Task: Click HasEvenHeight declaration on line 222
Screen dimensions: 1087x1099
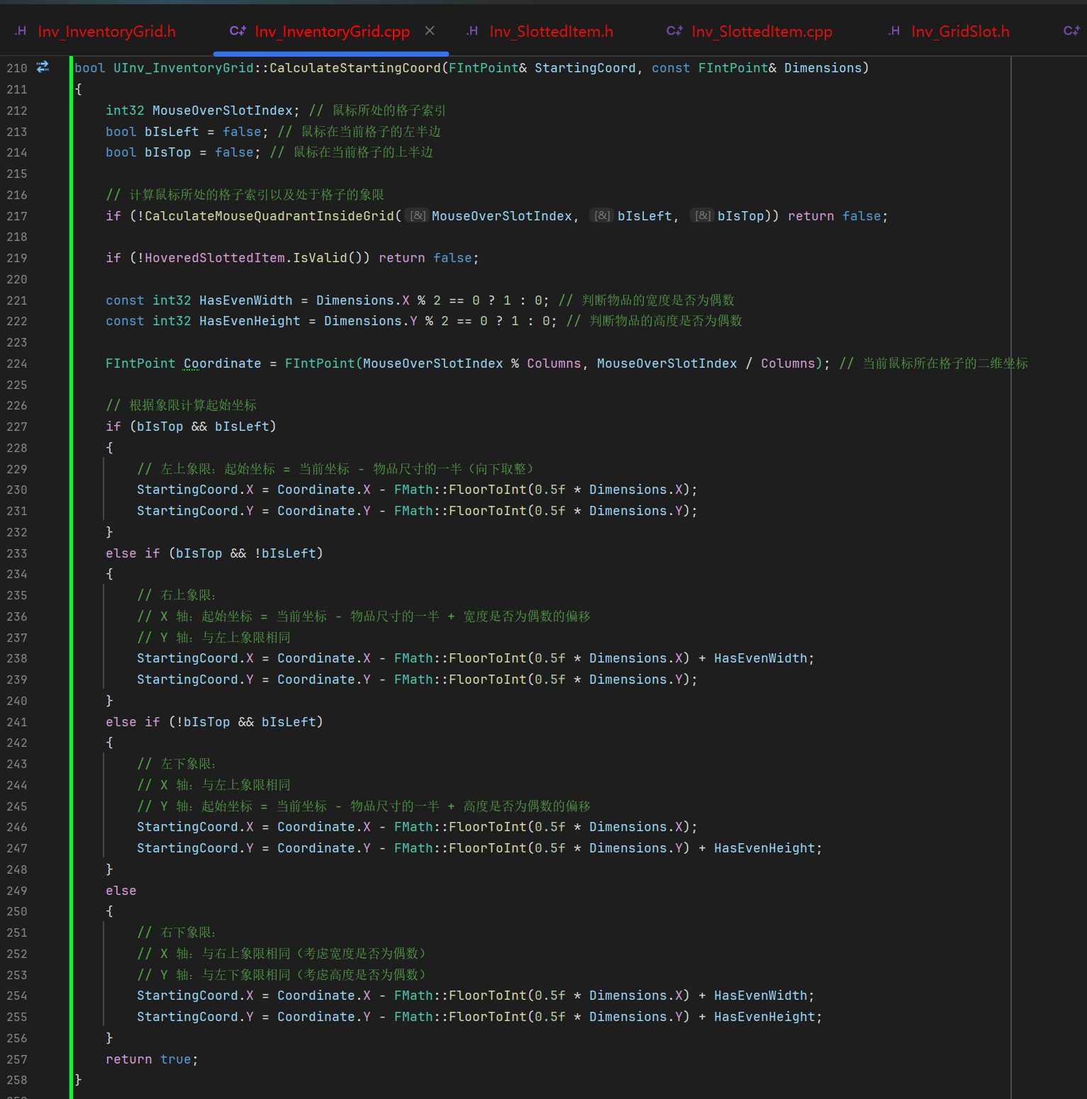Action: (250, 321)
